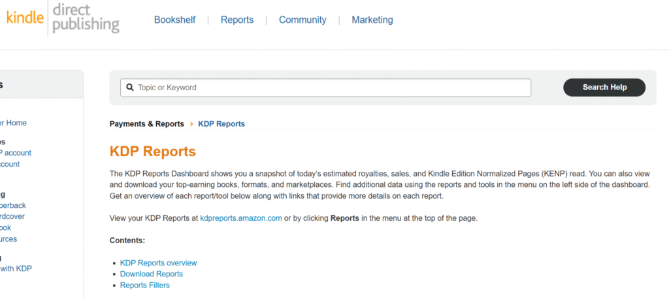Open sidebar link ending in 'er Home'
Screen dimensions: 669x298
13,123
